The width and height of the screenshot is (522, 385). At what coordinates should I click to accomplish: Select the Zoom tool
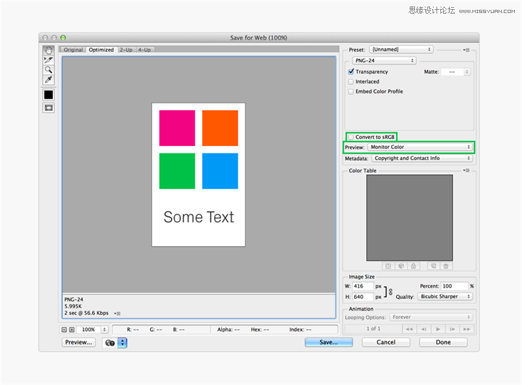(48, 70)
